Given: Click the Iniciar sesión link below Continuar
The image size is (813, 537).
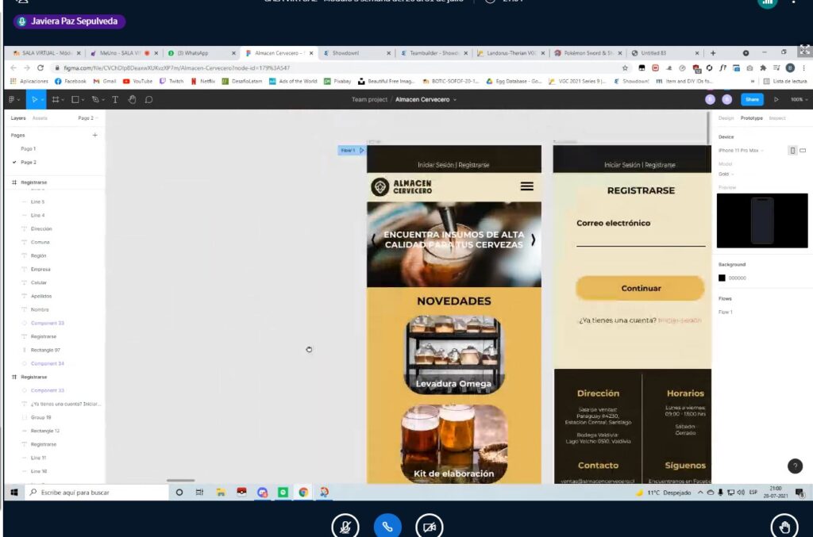Looking at the screenshot, I should coord(680,320).
